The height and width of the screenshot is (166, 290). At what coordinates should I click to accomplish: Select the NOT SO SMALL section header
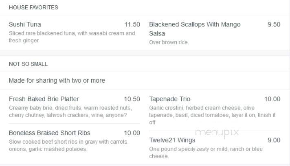point(28,64)
